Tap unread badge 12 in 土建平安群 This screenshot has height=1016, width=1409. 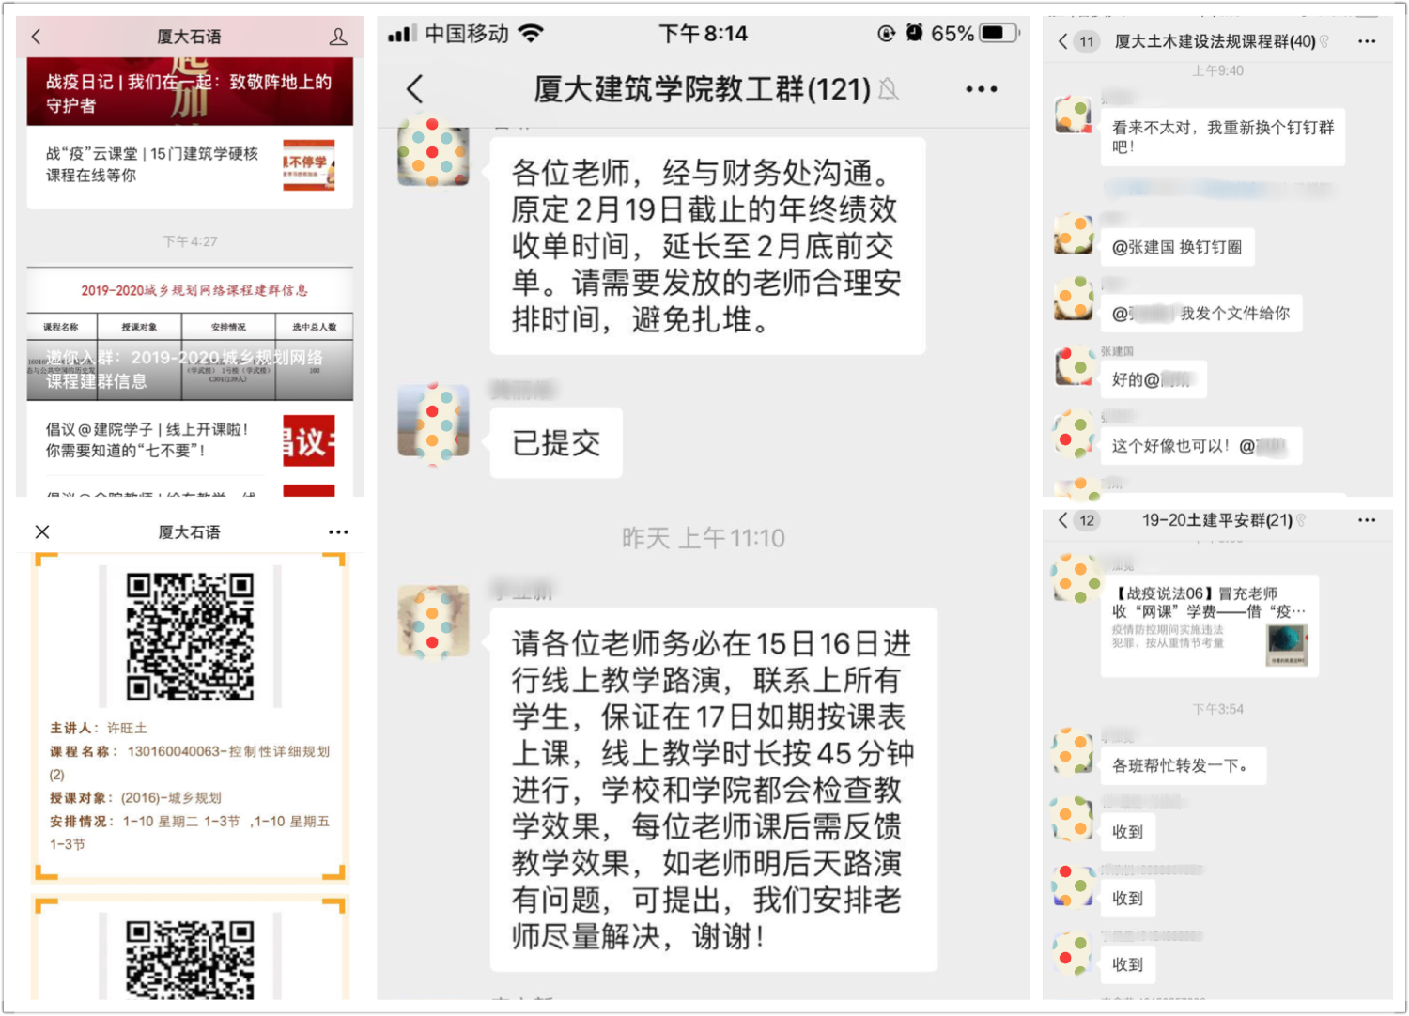coord(1087,520)
